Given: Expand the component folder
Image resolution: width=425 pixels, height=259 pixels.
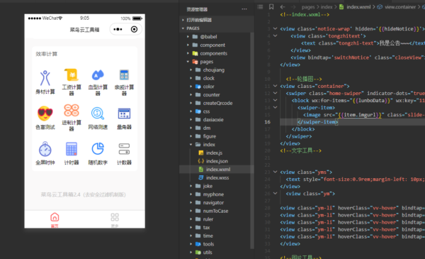Looking at the screenshot, I should coord(188,45).
